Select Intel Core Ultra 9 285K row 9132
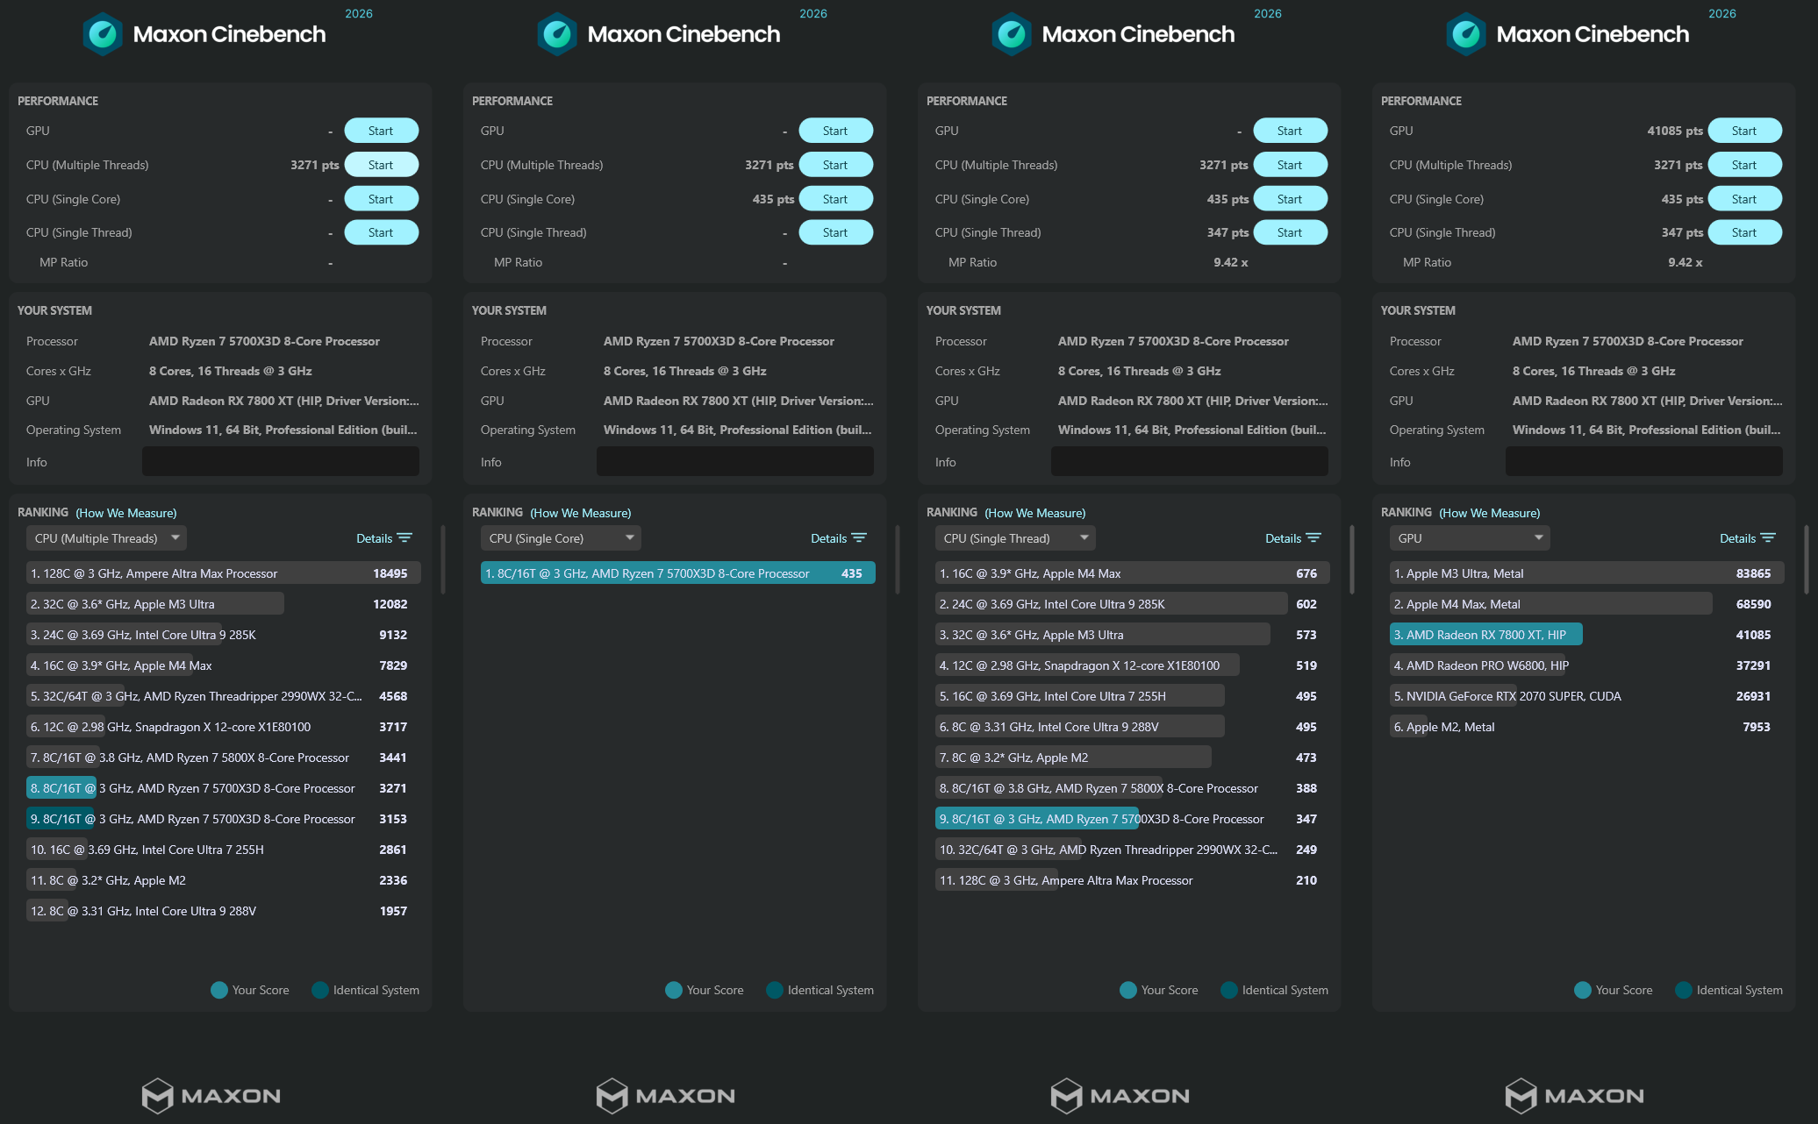The height and width of the screenshot is (1124, 1818). (x=224, y=635)
